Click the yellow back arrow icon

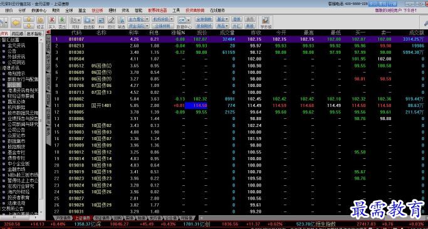coord(16,23)
